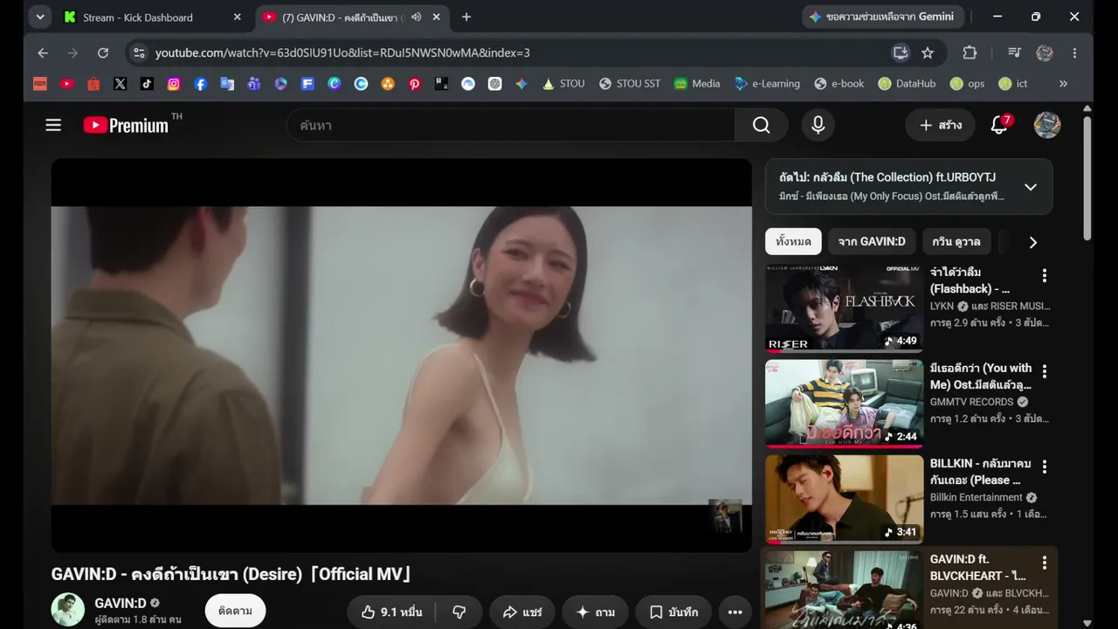Viewport: 1118px width, 629px height.
Task: Open the DataHub bookmark
Action: pyautogui.click(x=907, y=84)
